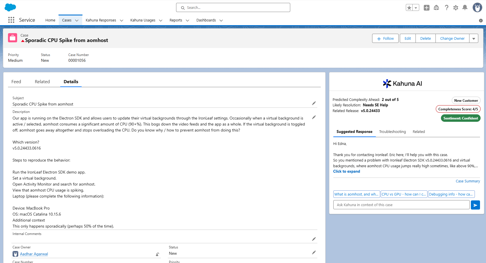Viewport: 486px width, 263px height.
Task: Open the user profile avatar
Action: coord(477,7)
